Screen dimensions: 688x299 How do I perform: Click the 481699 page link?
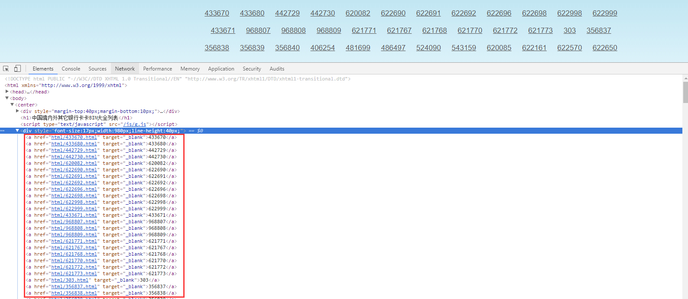358,48
